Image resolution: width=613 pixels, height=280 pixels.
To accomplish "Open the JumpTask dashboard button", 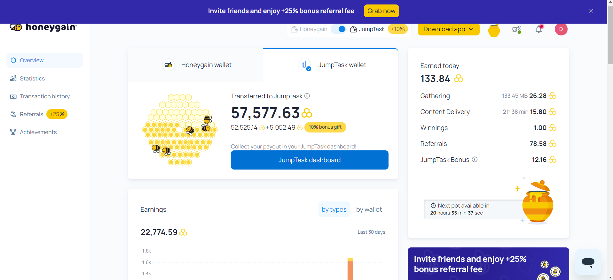I will point(310,160).
